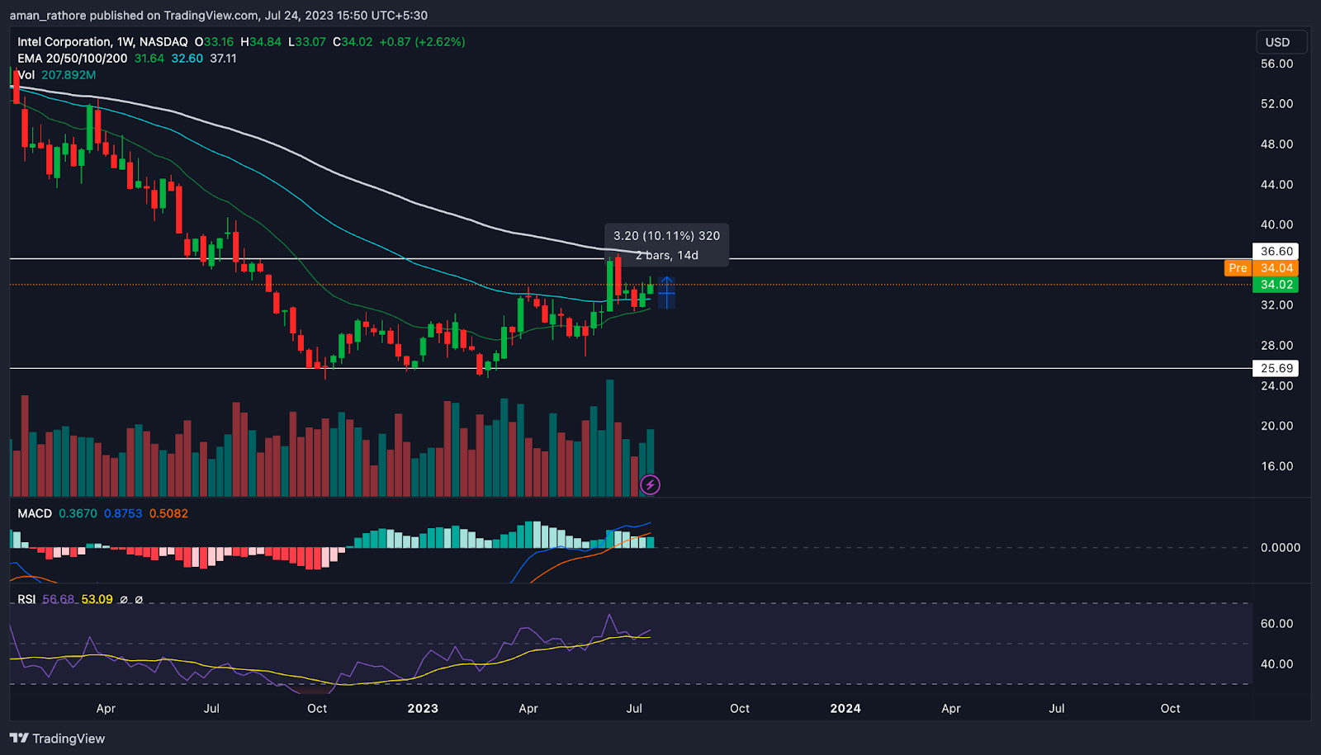Select the MACD indicator legend label
Viewport: 1321px width, 755px height.
pyautogui.click(x=35, y=513)
